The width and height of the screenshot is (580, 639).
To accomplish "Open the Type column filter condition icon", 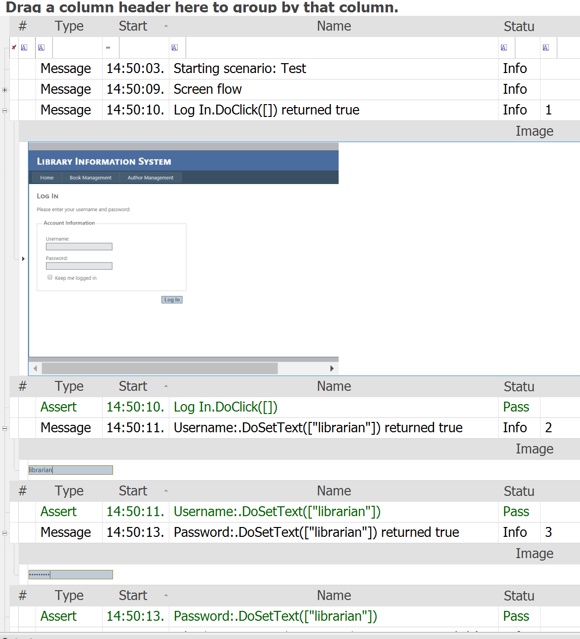I will [41, 48].
